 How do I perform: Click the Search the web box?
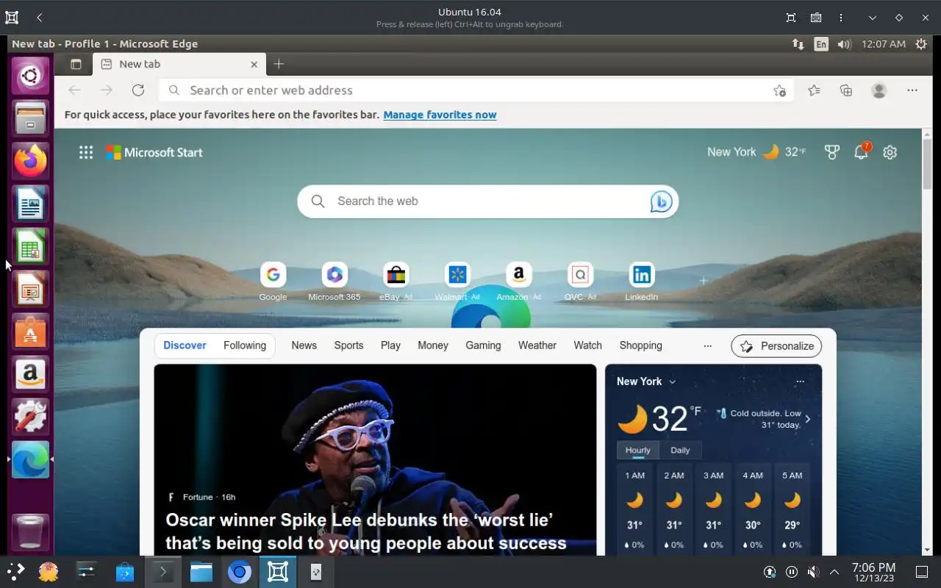(487, 201)
